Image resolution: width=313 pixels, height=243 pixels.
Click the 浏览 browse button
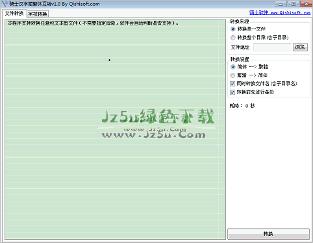(x=300, y=47)
